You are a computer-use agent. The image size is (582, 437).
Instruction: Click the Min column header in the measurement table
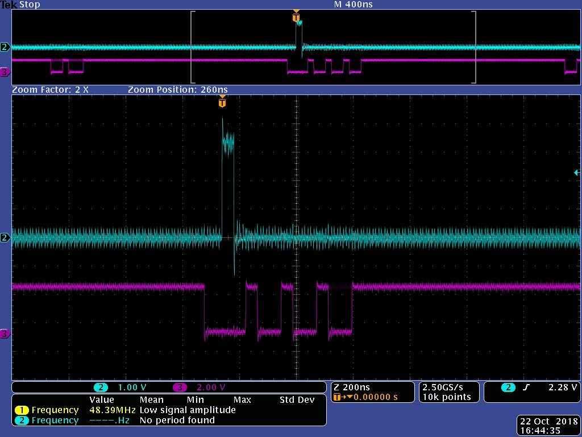[196, 400]
